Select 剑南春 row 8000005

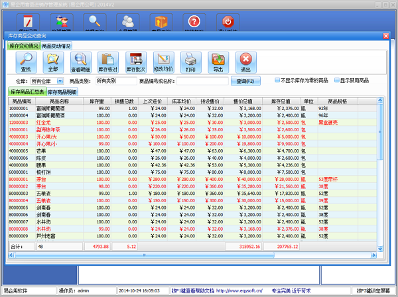192,208
